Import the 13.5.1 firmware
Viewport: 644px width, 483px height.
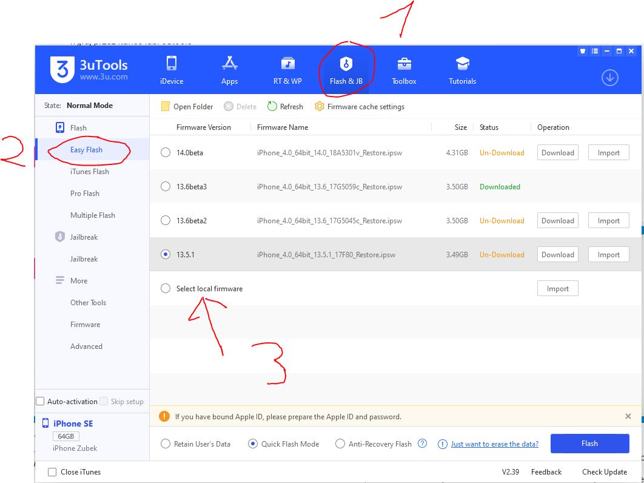(609, 254)
